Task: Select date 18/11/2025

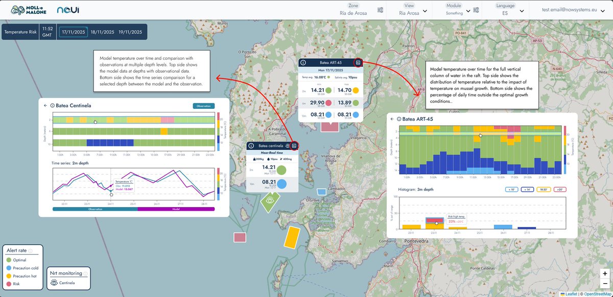Action: click(103, 32)
